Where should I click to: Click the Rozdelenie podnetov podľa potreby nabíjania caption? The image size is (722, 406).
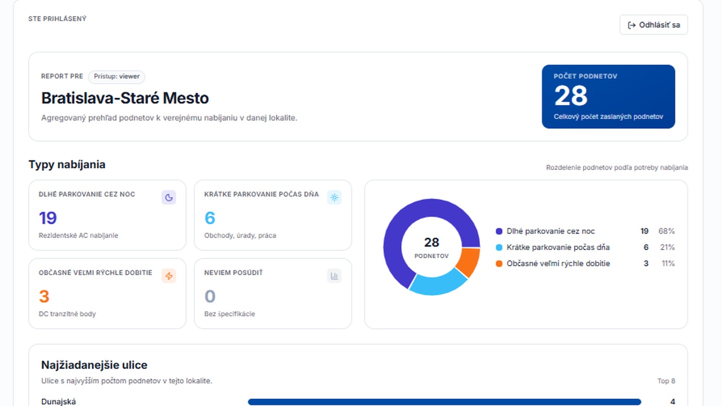click(617, 168)
